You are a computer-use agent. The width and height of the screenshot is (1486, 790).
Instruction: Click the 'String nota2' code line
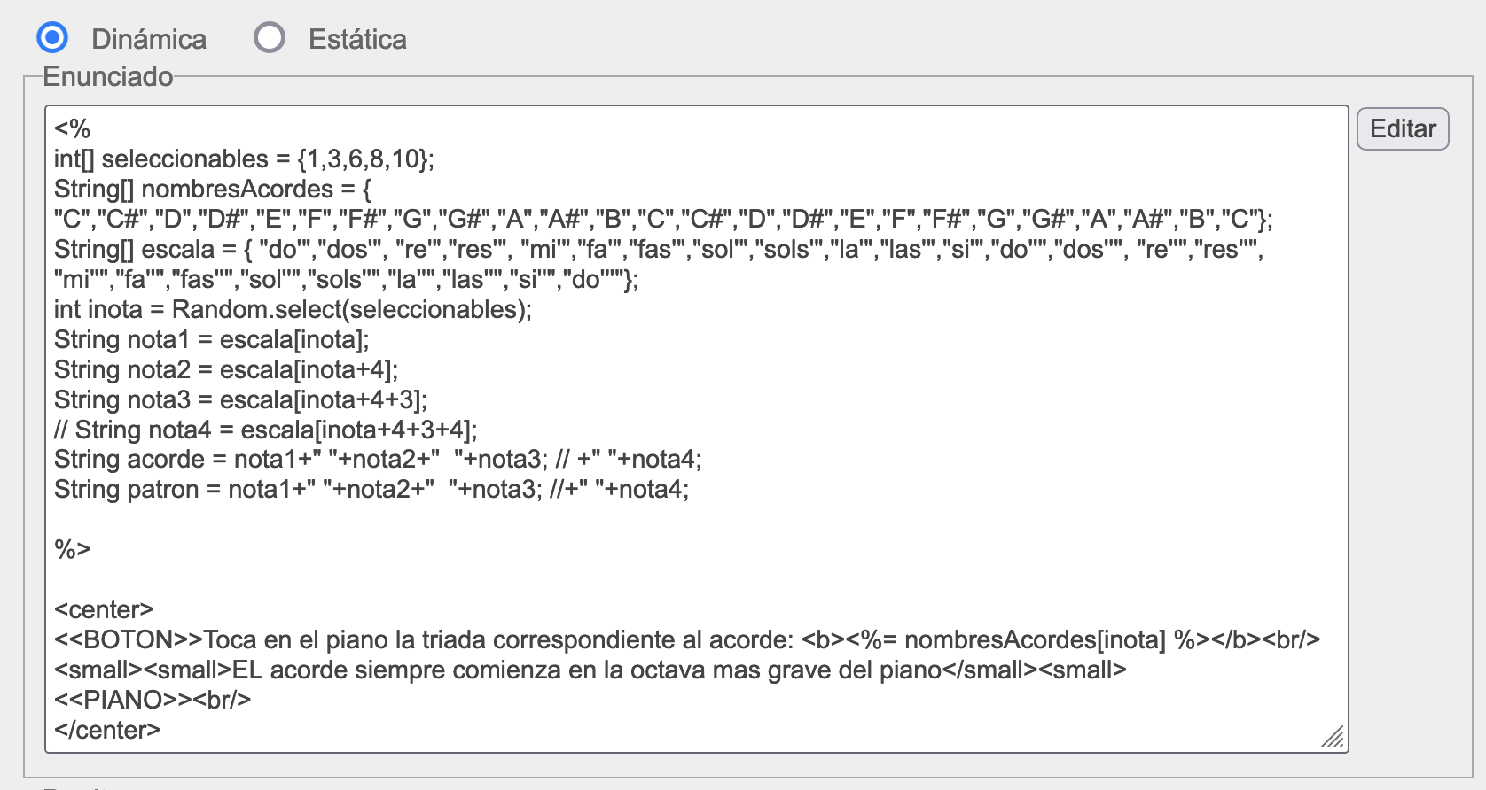click(x=226, y=370)
